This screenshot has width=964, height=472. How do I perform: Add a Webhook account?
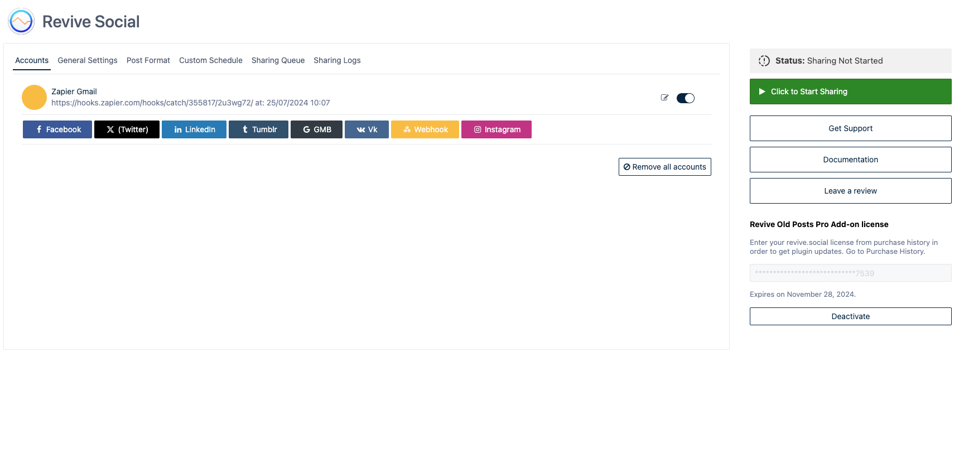coord(425,129)
